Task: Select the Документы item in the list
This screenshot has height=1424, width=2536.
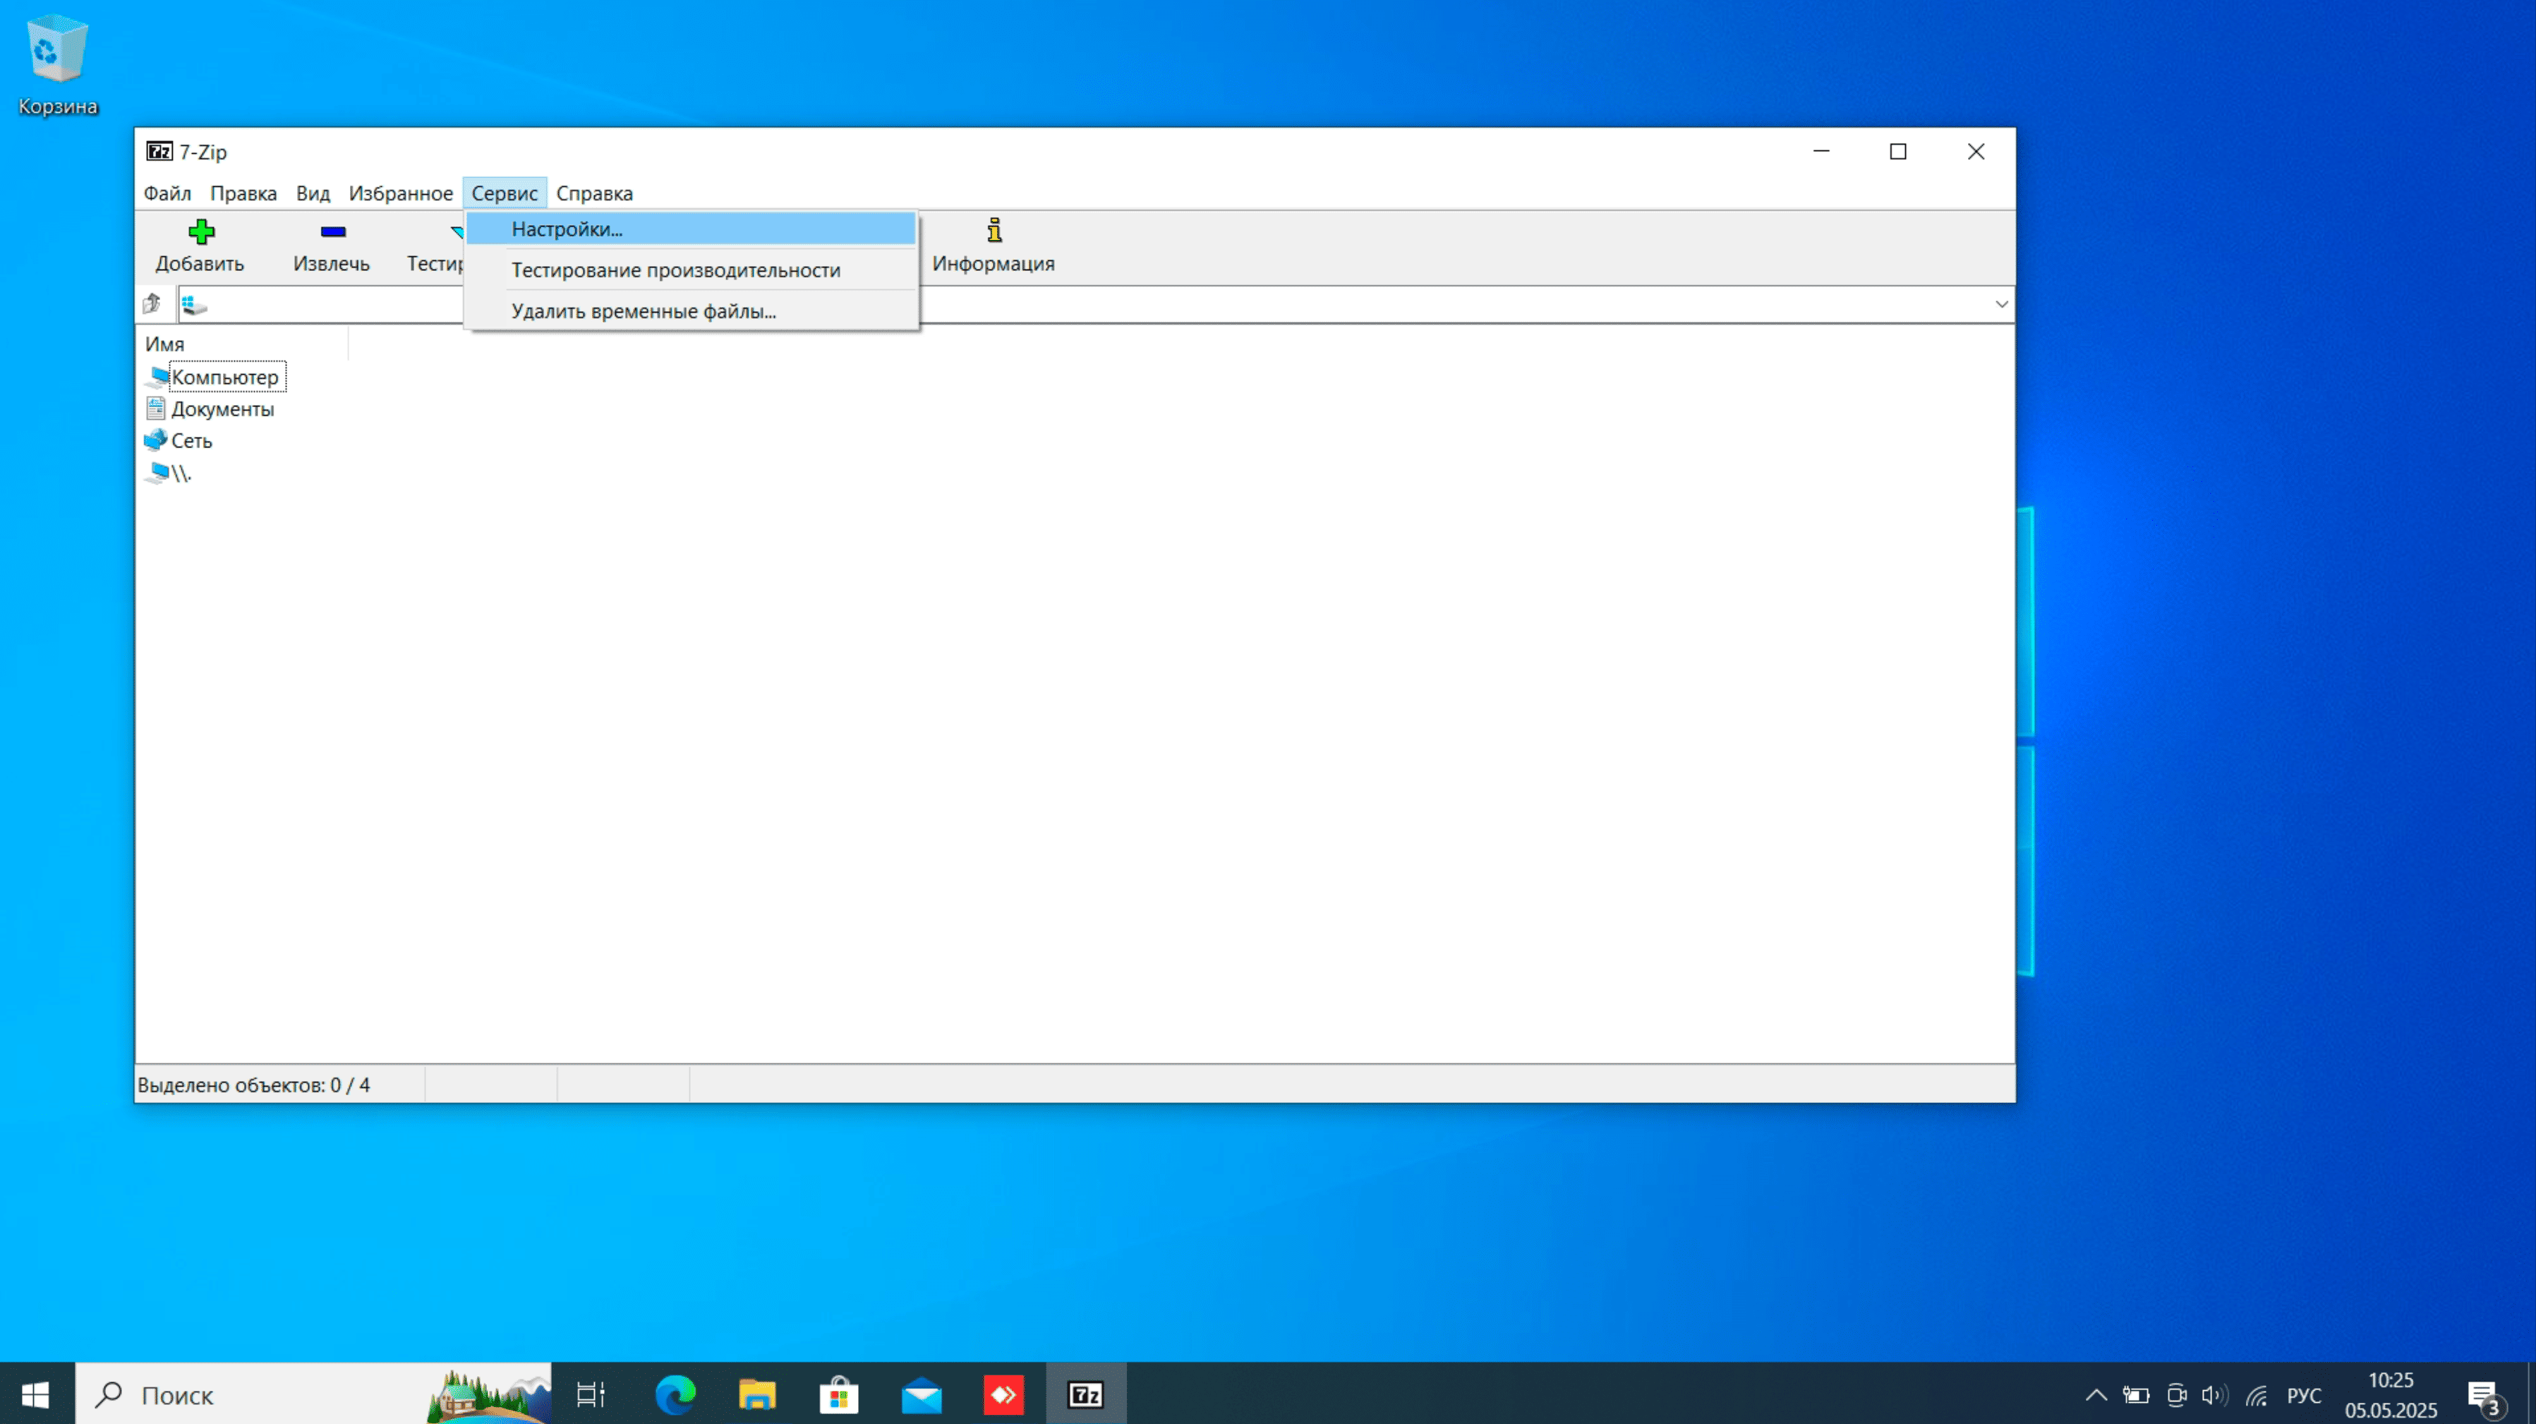Action: [x=222, y=409]
